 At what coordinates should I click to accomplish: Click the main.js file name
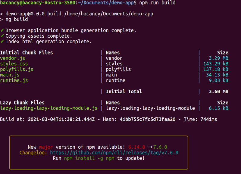[x=10, y=75]
